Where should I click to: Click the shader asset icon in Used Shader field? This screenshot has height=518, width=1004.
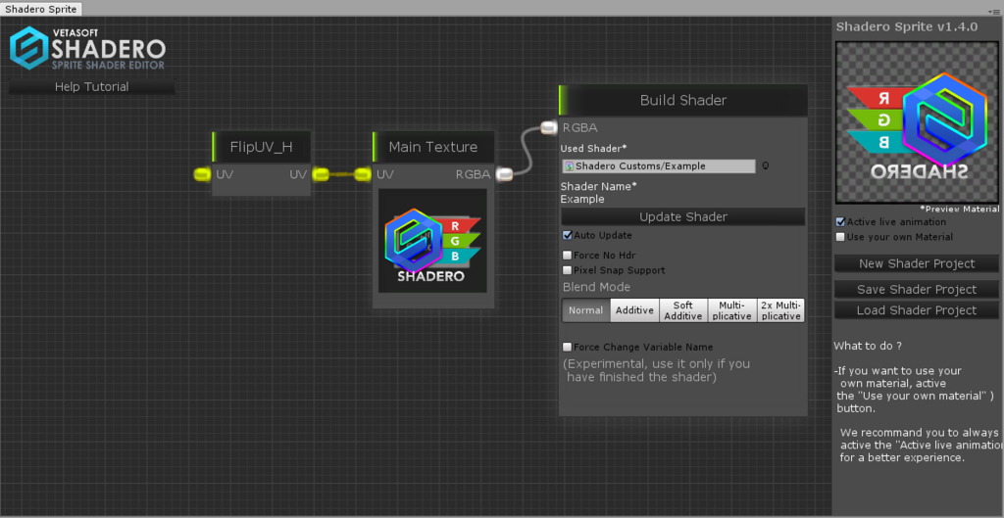[x=570, y=166]
